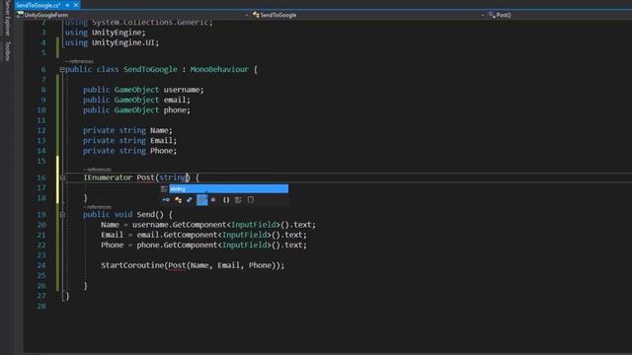Viewport: 632px width, 355px height.
Task: Open the SendToGoogle class navigation dropdown
Action: (368, 15)
